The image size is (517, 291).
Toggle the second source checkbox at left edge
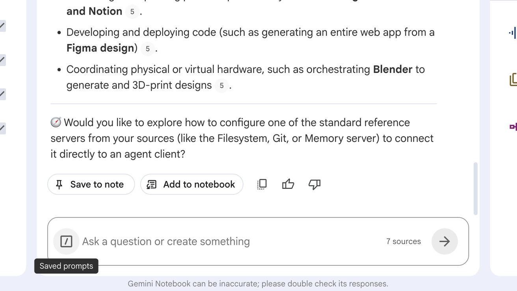point(2,60)
